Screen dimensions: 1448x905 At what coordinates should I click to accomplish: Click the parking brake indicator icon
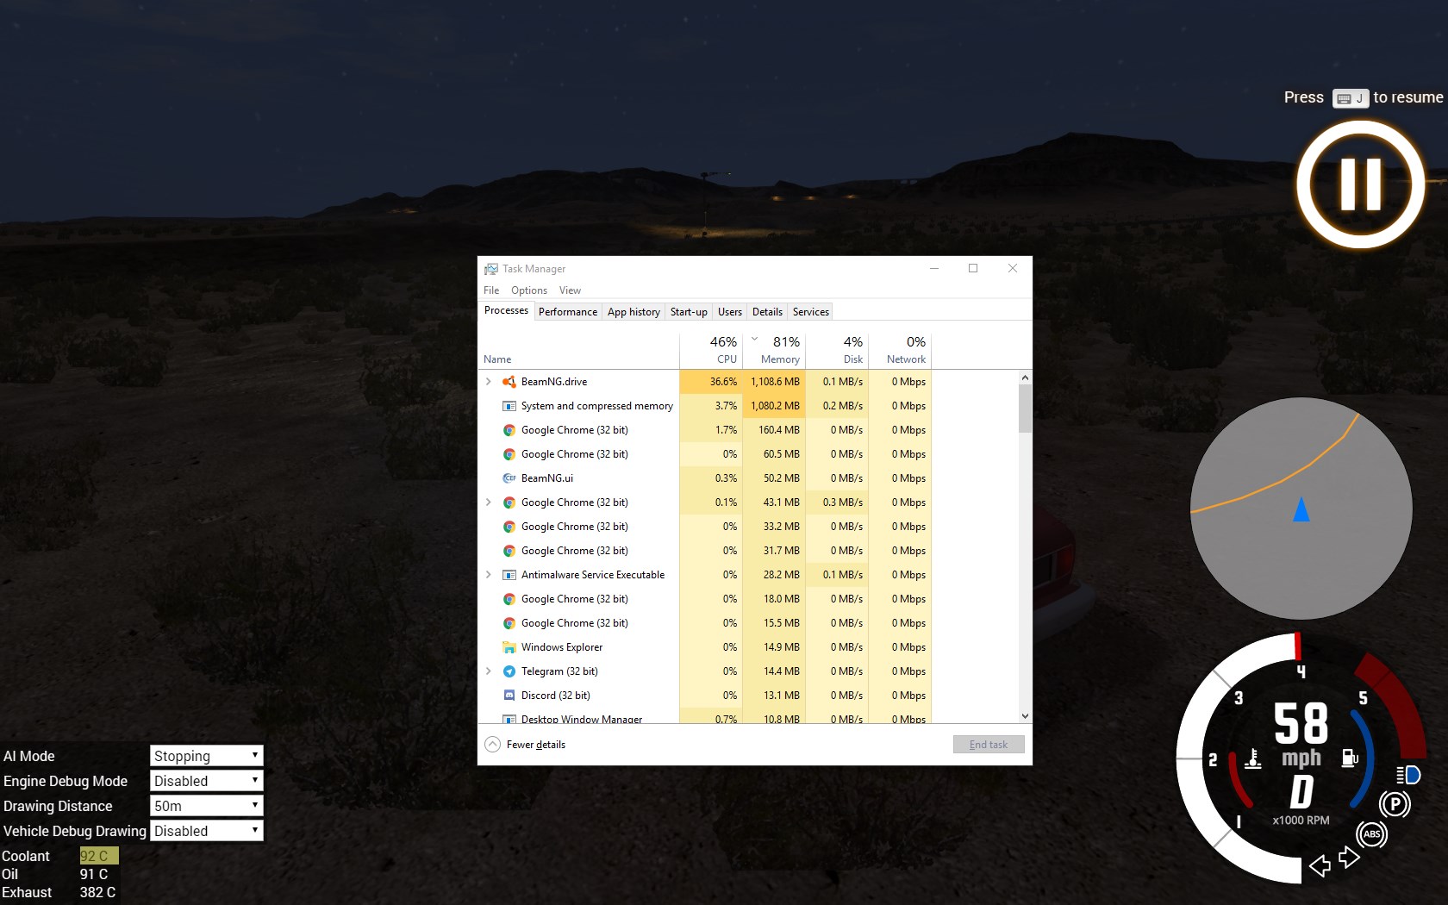coord(1395,805)
